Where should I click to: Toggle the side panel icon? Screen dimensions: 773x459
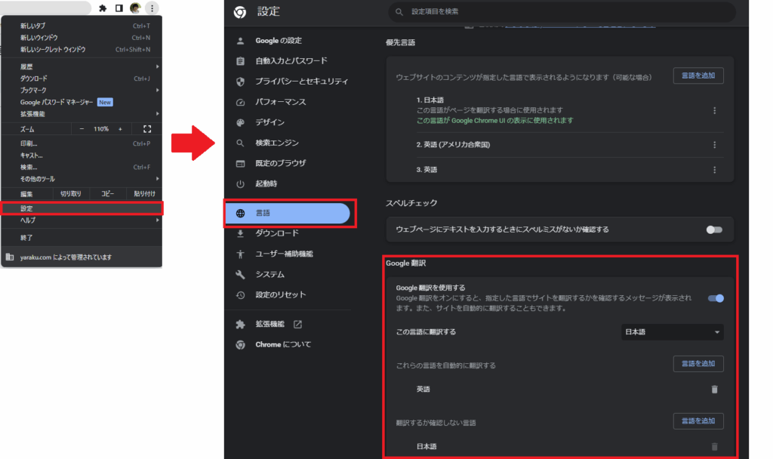tap(119, 8)
